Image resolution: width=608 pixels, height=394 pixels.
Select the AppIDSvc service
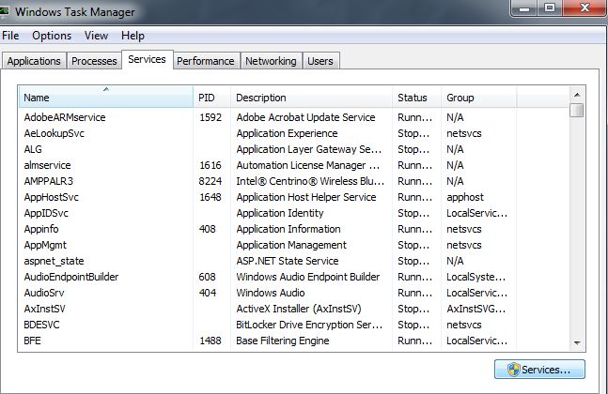coord(294,213)
